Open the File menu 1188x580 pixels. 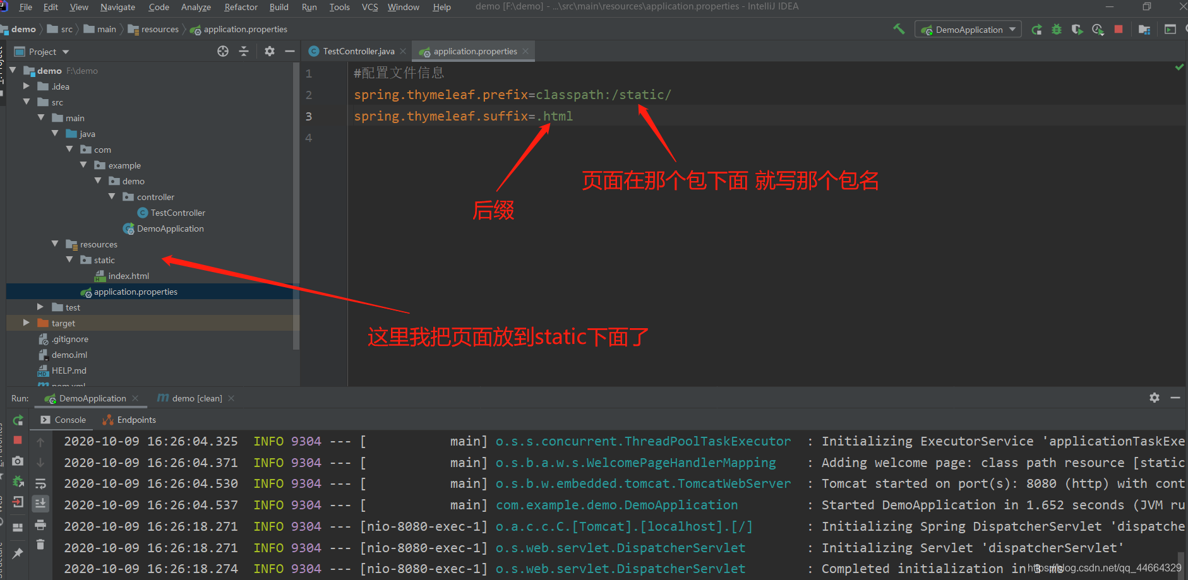point(26,7)
